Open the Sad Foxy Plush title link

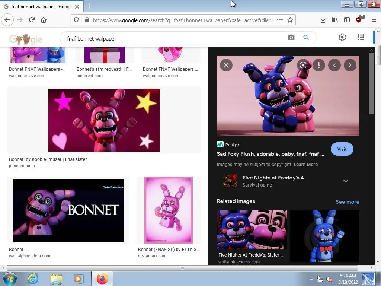[x=270, y=154]
